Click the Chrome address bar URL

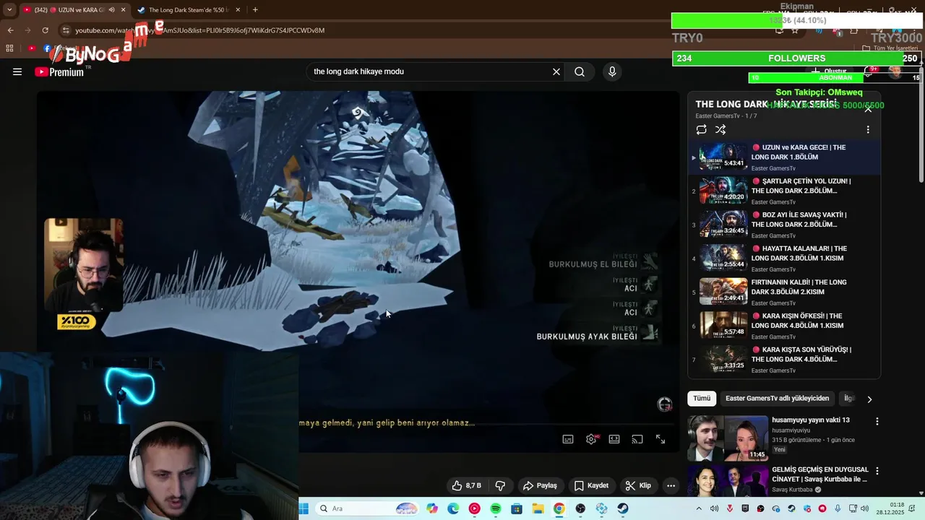coord(199,30)
